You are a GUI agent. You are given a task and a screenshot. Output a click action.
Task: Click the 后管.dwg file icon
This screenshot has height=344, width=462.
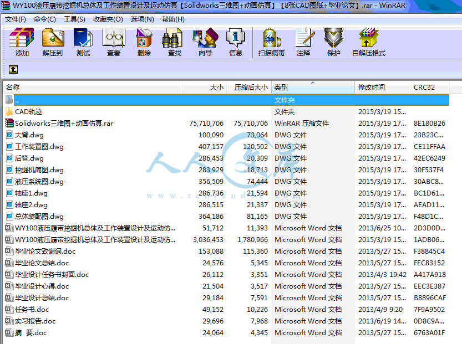pyautogui.click(x=9, y=158)
